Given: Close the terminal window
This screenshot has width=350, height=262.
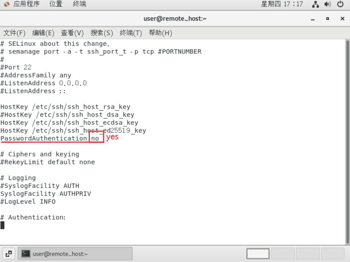Looking at the screenshot, I should [342, 19].
